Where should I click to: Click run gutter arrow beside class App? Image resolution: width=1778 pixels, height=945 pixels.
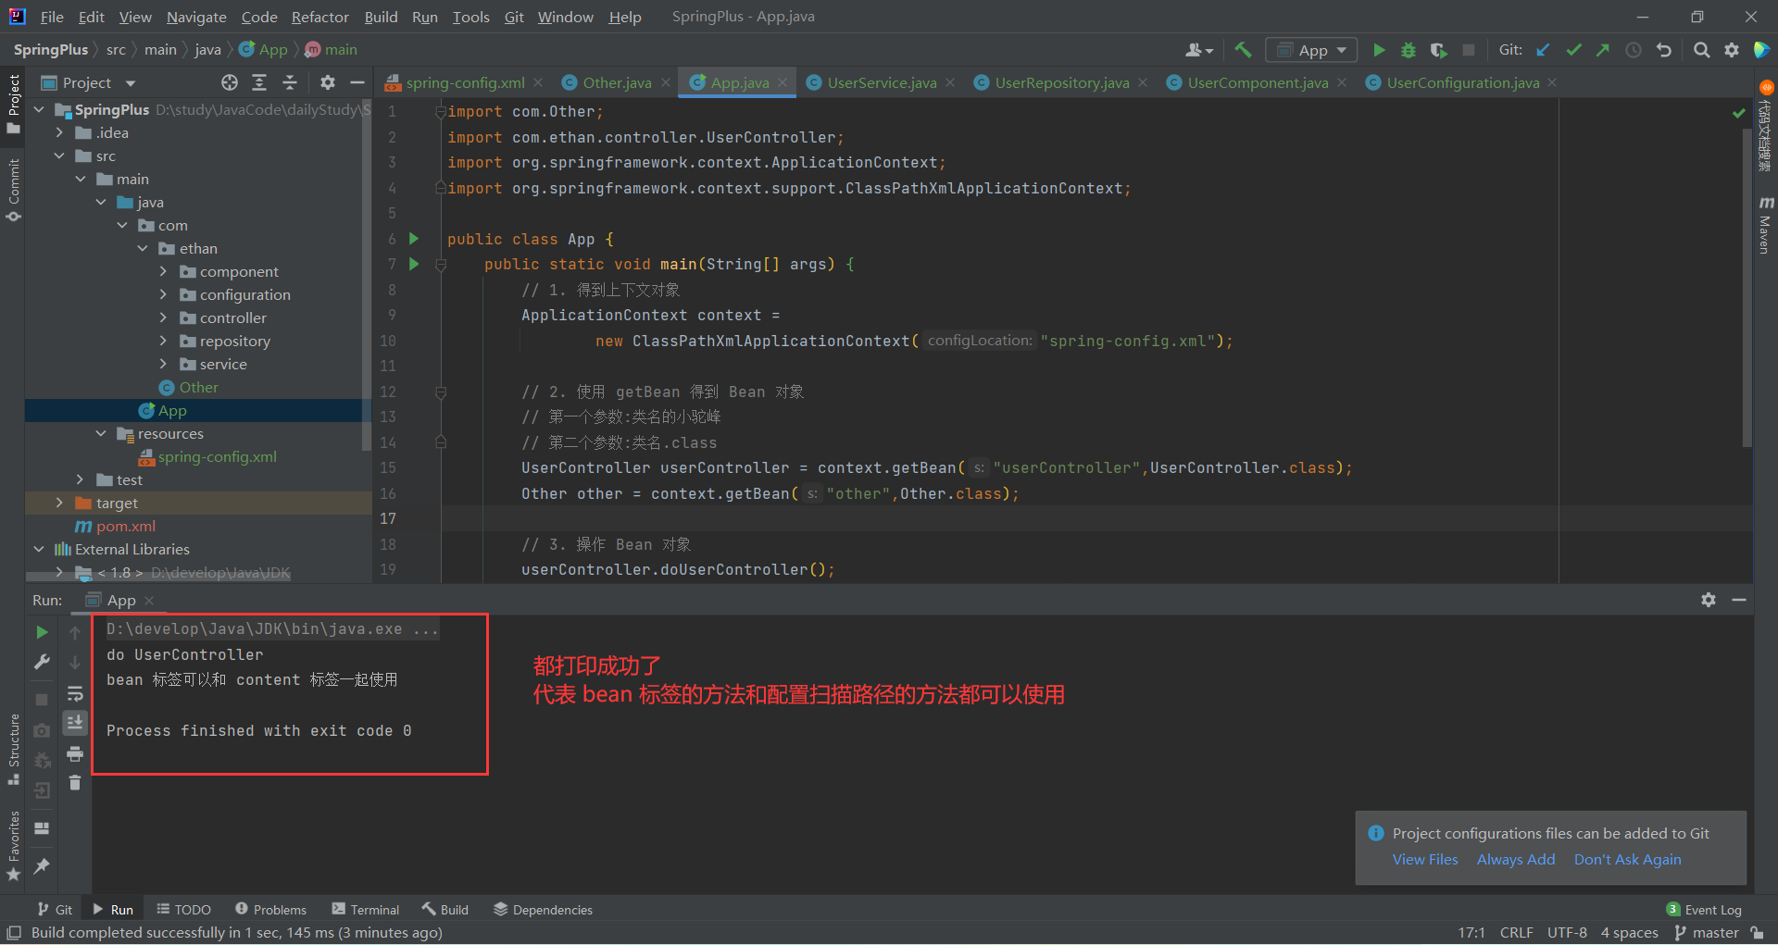click(414, 239)
